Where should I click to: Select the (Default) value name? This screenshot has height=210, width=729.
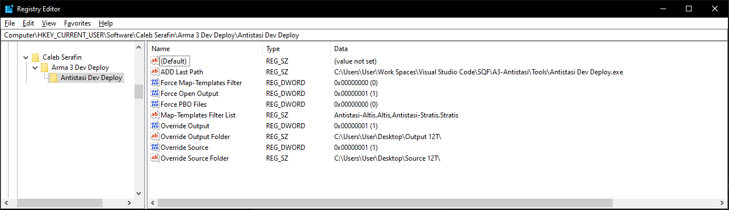174,61
